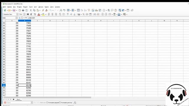Check the 'Учитывать регистр' checkbox

click(x=60, y=102)
